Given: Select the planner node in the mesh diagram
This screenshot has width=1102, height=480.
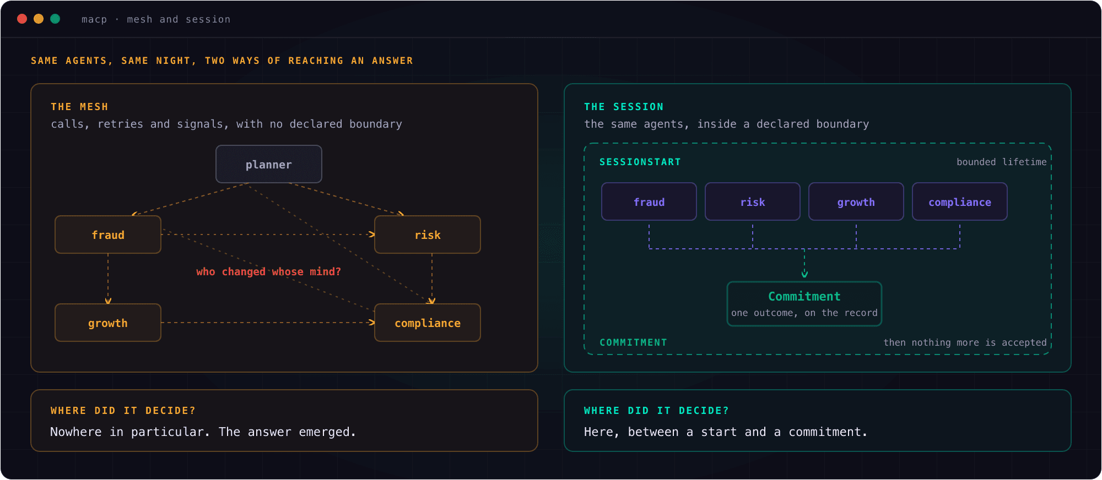Looking at the screenshot, I should click(x=269, y=164).
